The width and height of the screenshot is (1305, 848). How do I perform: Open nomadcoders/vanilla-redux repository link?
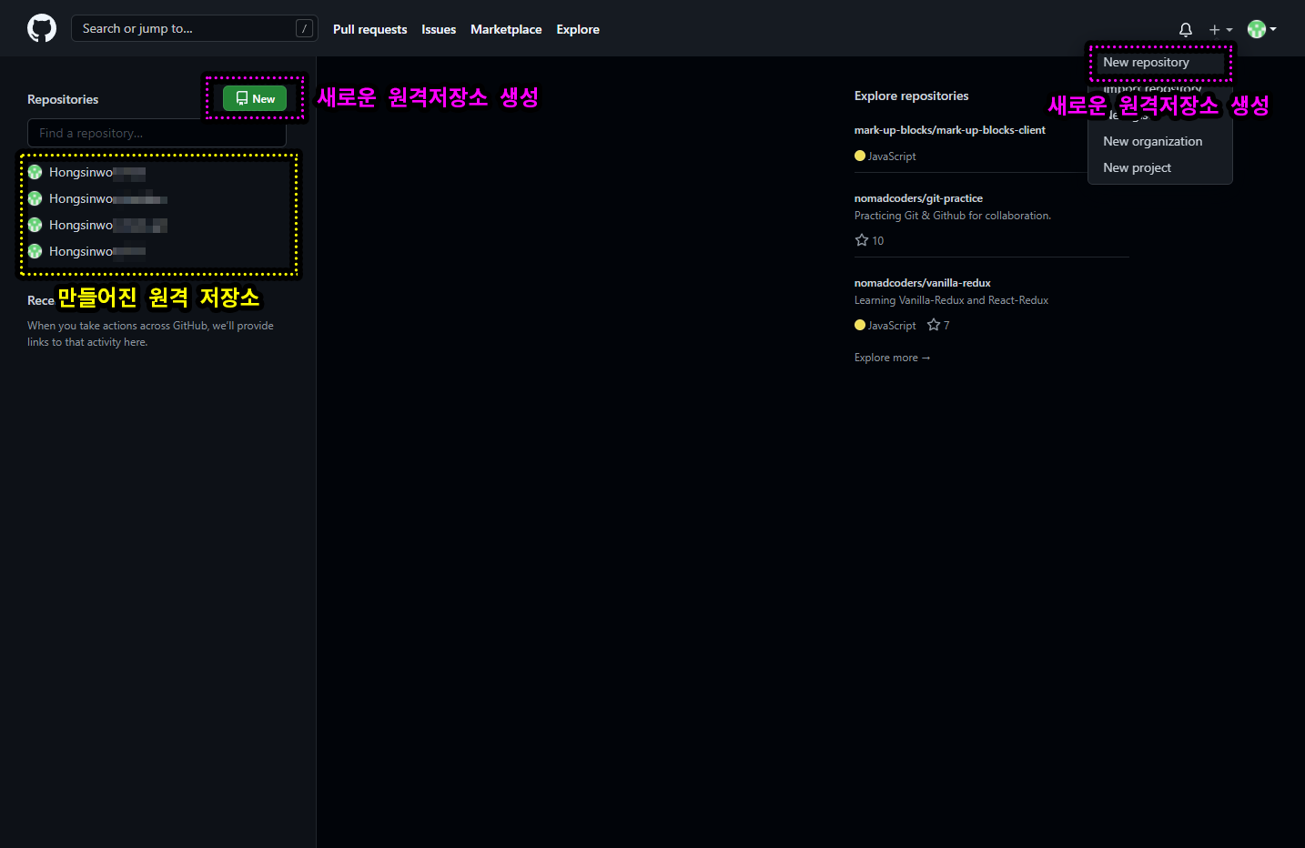tap(922, 283)
